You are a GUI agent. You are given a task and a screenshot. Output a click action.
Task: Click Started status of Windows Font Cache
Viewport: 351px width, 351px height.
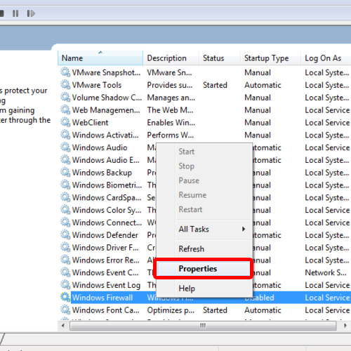(x=215, y=310)
